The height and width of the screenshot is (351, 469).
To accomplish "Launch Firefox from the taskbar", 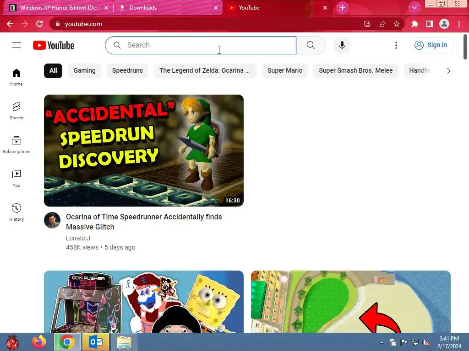I will click(39, 342).
